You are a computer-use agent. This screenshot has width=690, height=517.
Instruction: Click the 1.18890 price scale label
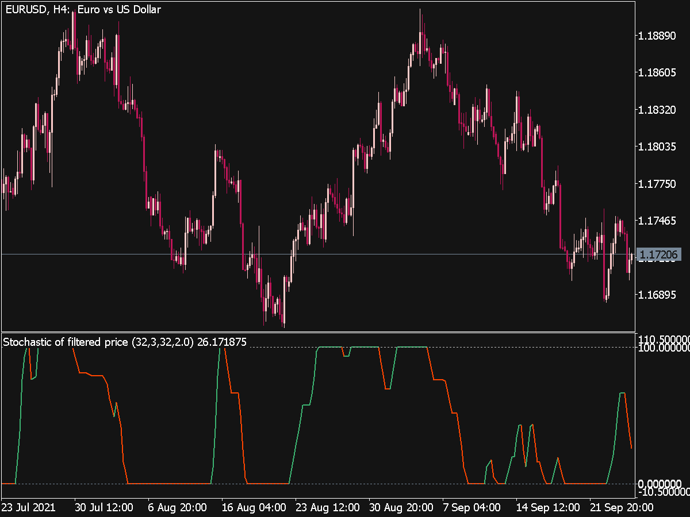tap(657, 36)
